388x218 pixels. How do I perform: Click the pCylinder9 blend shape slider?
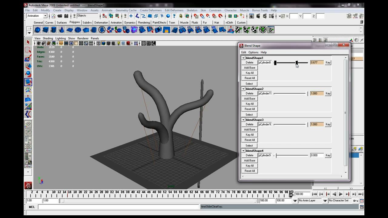click(292, 155)
